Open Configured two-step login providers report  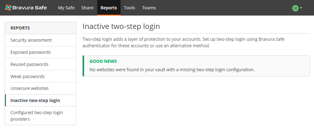click(40, 116)
